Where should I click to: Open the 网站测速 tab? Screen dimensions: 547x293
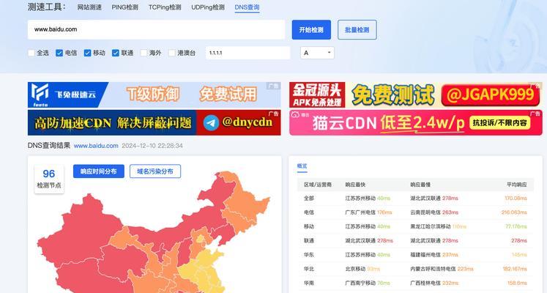coord(89,7)
